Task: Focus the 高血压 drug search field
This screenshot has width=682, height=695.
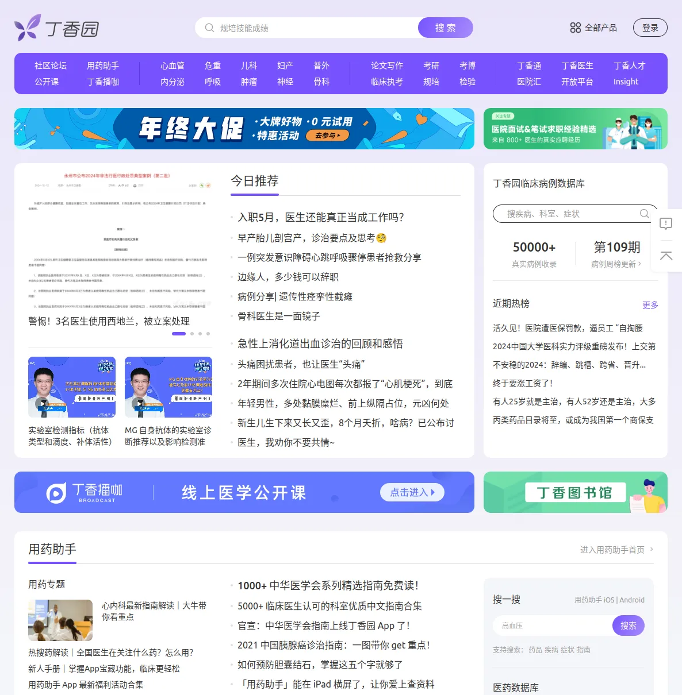Action: (x=553, y=625)
